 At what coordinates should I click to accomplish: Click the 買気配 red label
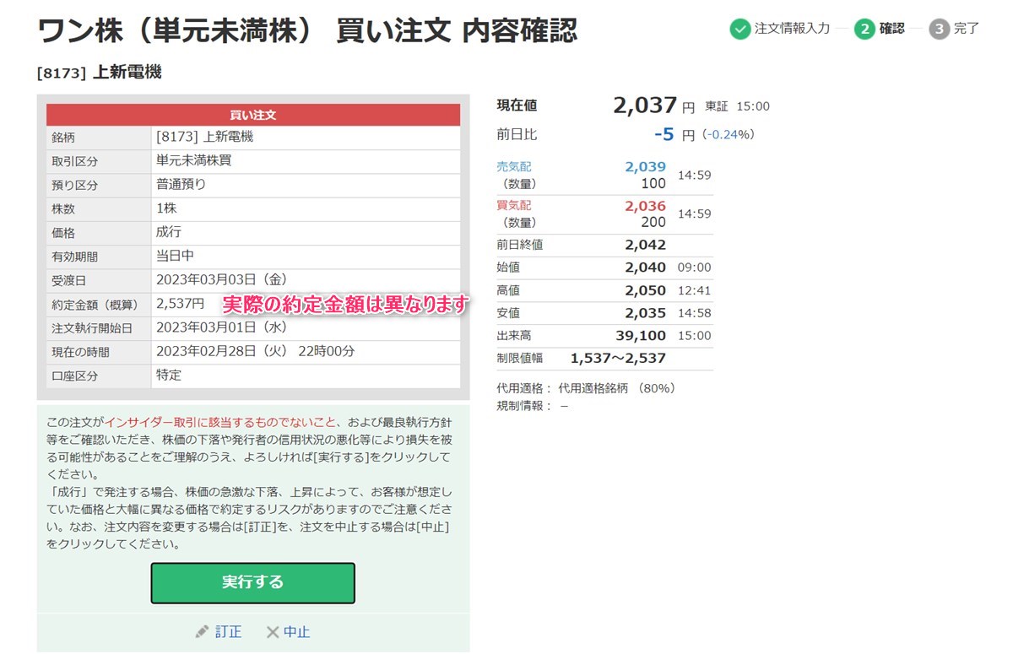pos(514,205)
